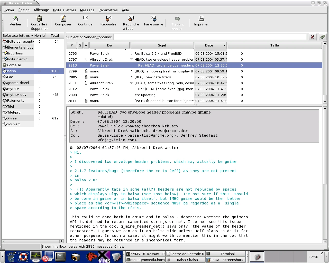The width and height of the screenshot is (329, 263).
Task: Click the Subject or Sender Contains field
Action: click(210, 37)
